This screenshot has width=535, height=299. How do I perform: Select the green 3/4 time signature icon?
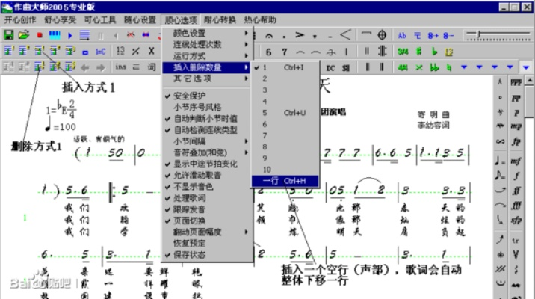click(x=403, y=52)
